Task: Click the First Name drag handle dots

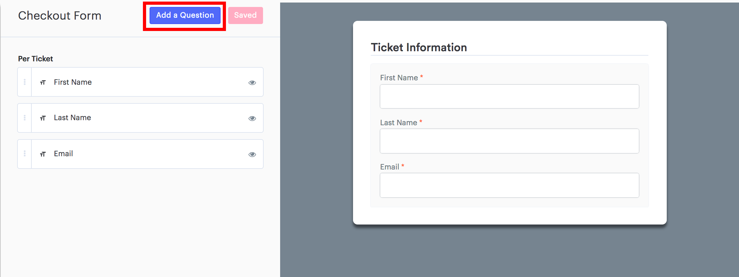Action: (x=25, y=82)
